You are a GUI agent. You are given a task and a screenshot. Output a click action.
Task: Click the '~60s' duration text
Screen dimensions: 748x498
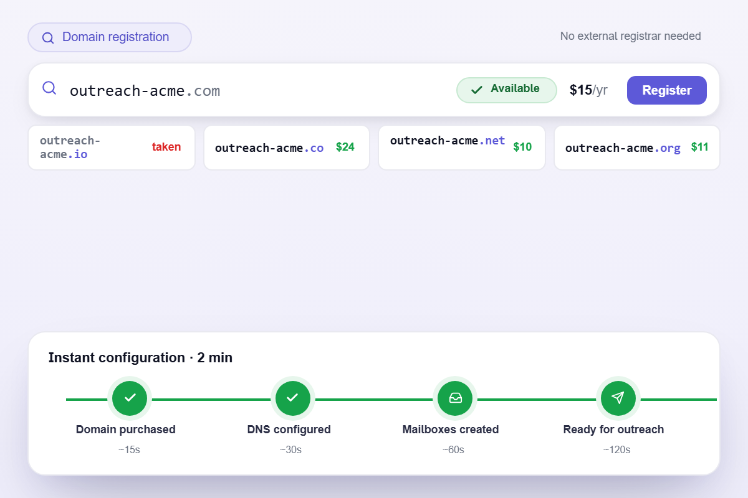point(453,449)
